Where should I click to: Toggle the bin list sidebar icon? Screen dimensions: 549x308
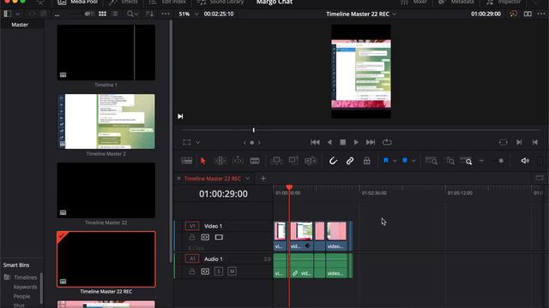pyautogui.click(x=8, y=14)
